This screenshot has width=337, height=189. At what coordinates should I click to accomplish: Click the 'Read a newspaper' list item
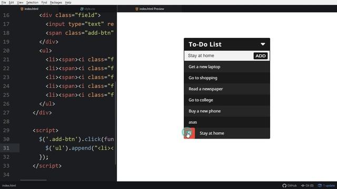coord(227,89)
